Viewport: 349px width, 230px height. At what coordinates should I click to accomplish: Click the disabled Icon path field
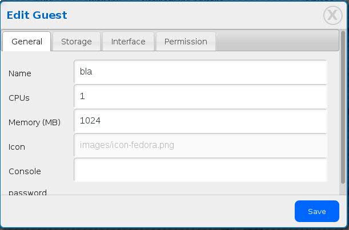pos(200,145)
